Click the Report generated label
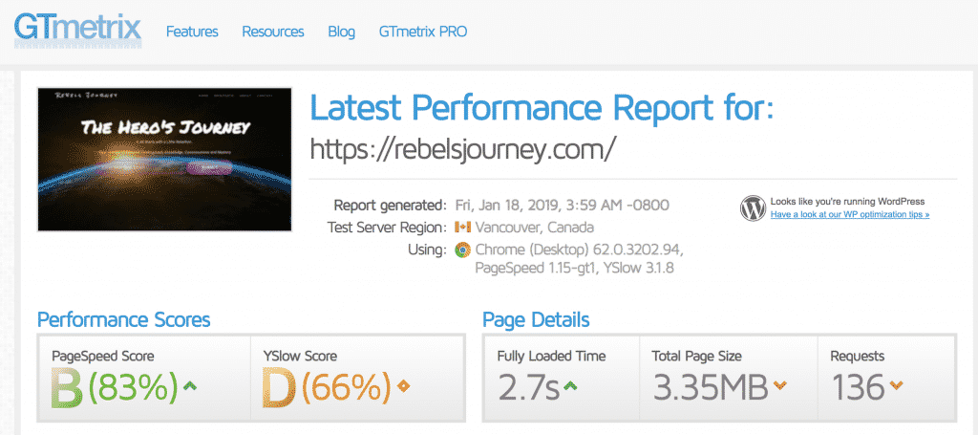This screenshot has width=978, height=435. tap(390, 206)
